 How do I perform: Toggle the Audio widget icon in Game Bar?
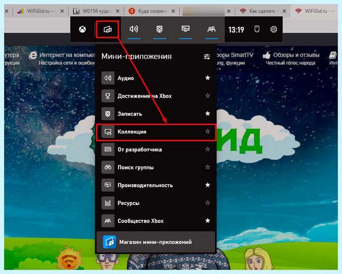pyautogui.click(x=134, y=29)
